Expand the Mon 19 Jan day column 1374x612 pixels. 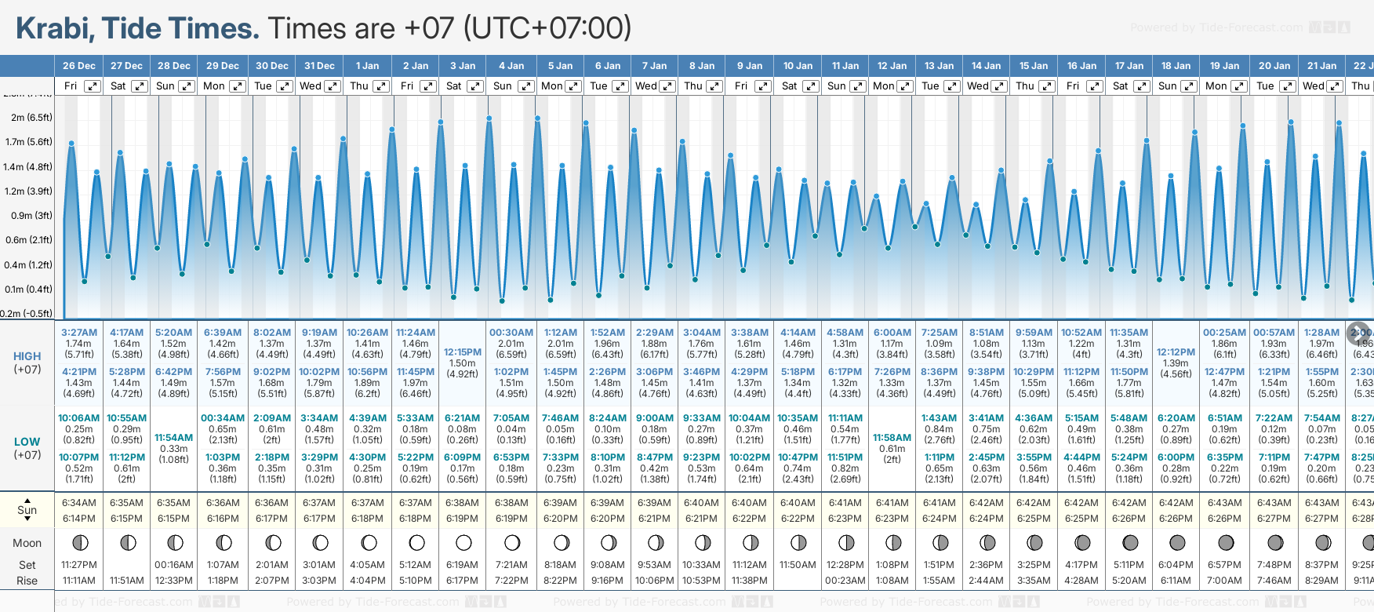click(x=1239, y=86)
